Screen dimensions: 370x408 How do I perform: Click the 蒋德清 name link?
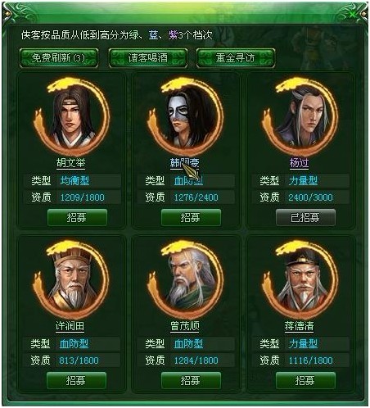point(299,326)
